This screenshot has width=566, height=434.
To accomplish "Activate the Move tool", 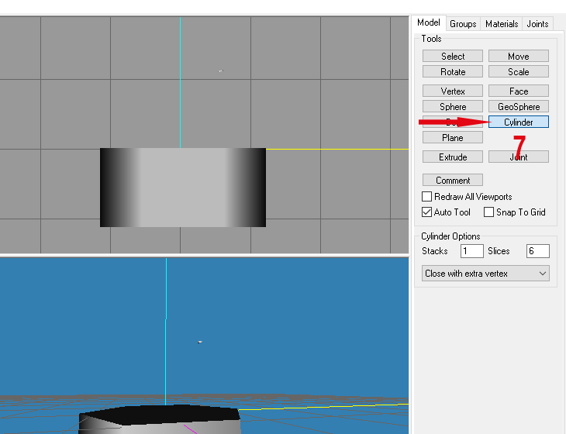I will pyautogui.click(x=518, y=56).
